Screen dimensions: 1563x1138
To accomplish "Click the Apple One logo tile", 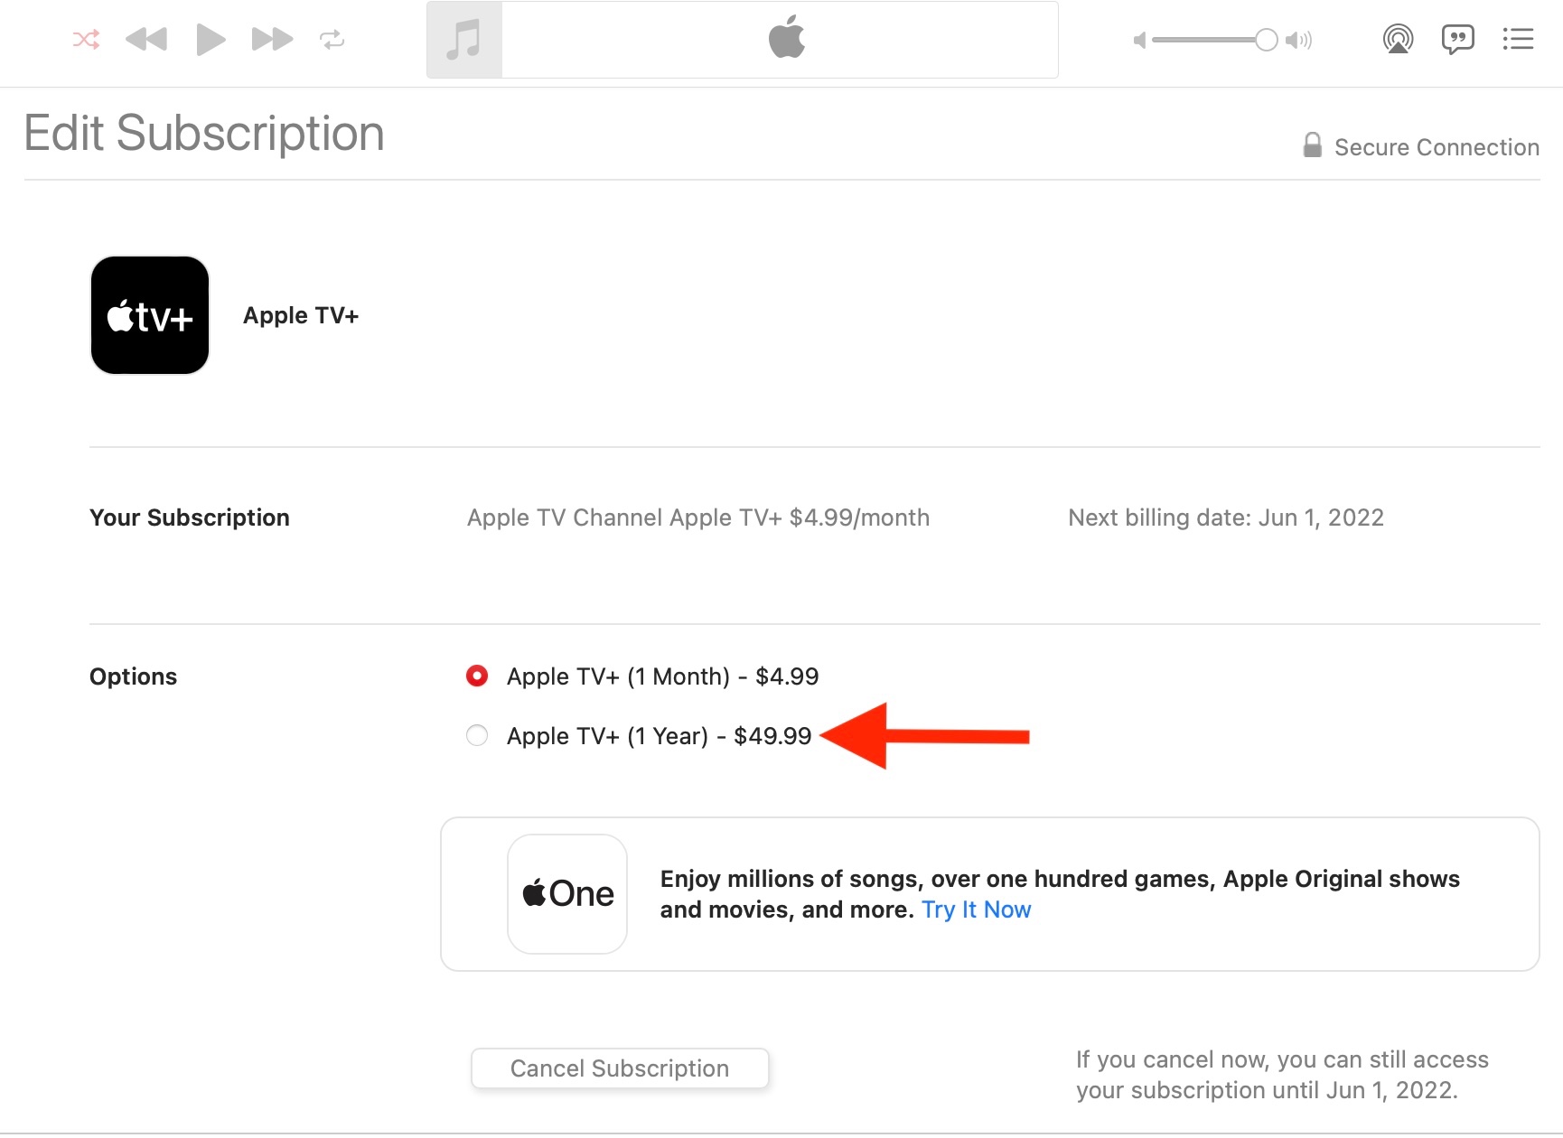I will (x=567, y=893).
